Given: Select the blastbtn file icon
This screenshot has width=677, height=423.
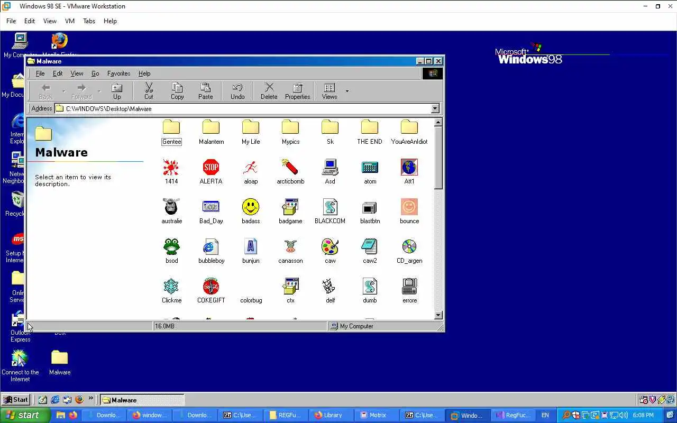Looking at the screenshot, I should (370, 207).
